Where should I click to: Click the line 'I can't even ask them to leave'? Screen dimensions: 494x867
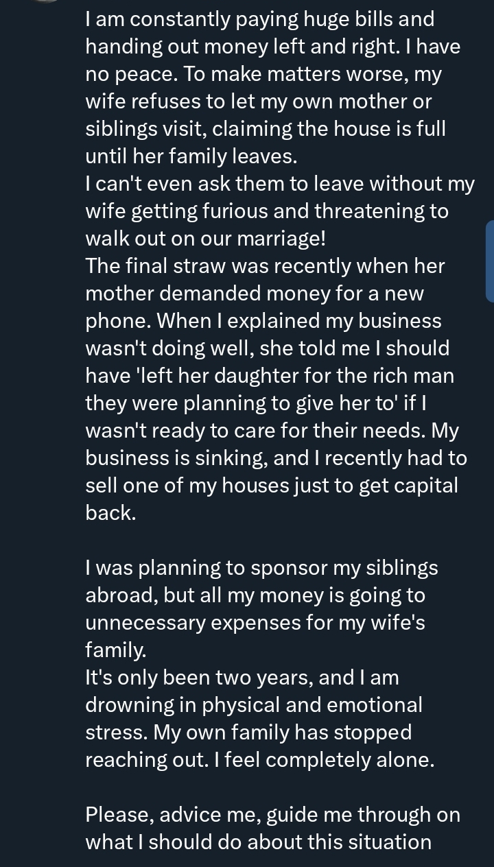pos(279,184)
